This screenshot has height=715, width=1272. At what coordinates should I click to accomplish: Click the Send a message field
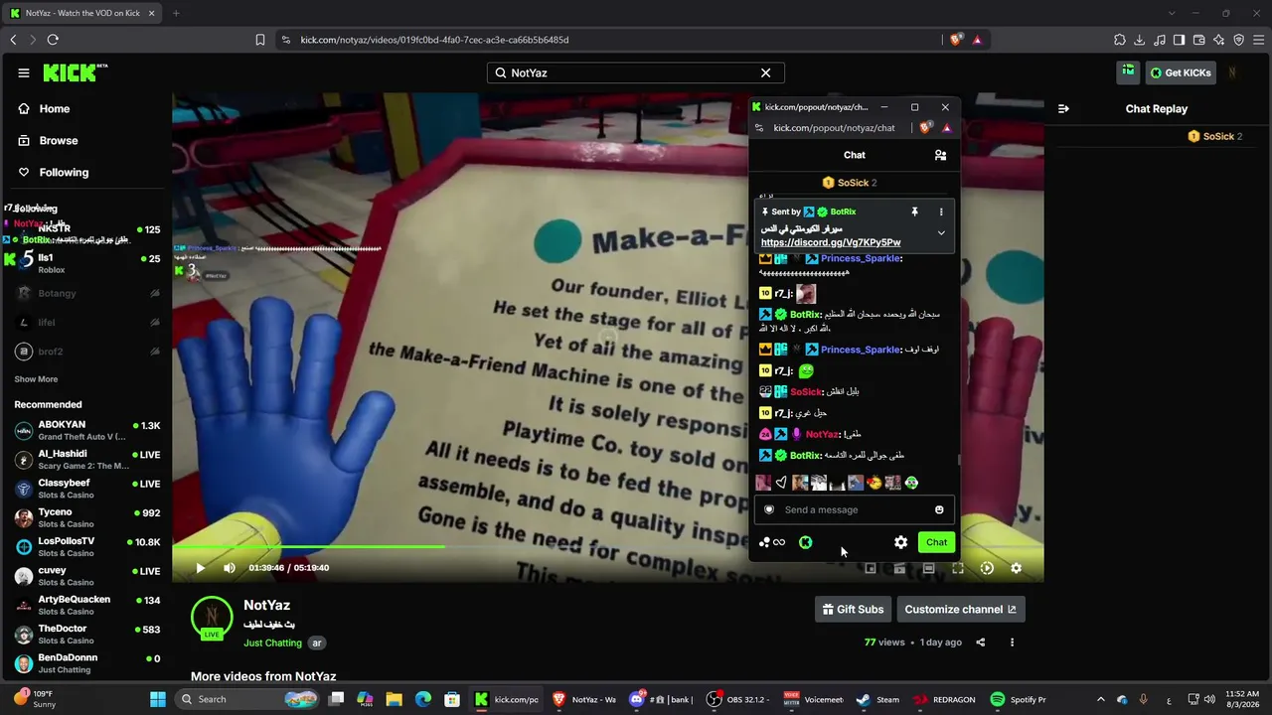[x=855, y=509]
